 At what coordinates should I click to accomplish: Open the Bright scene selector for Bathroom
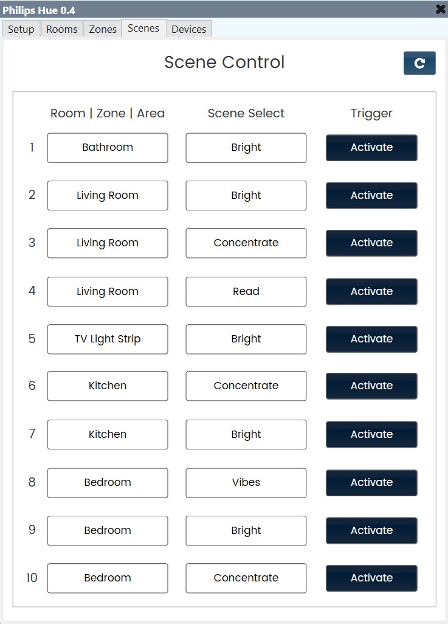tap(246, 147)
